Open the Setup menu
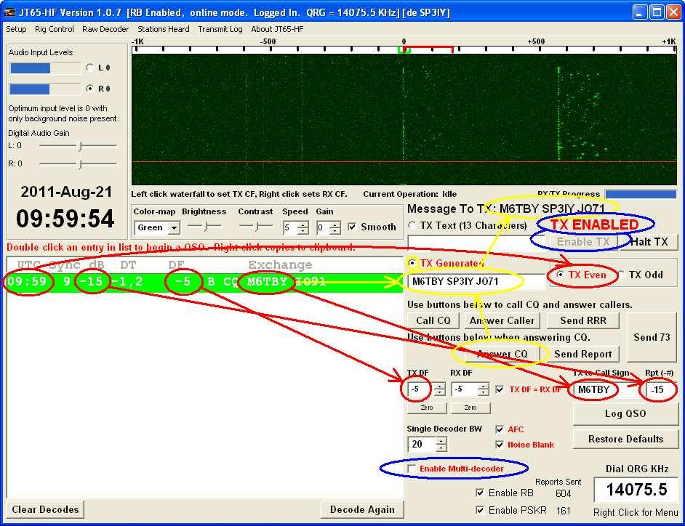 tap(16, 29)
